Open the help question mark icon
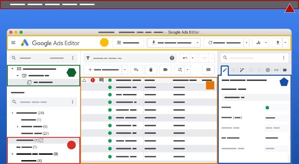Viewport: 299px width, 164px height. click(x=172, y=58)
